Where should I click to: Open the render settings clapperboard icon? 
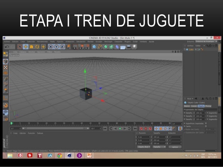click(x=87, y=47)
